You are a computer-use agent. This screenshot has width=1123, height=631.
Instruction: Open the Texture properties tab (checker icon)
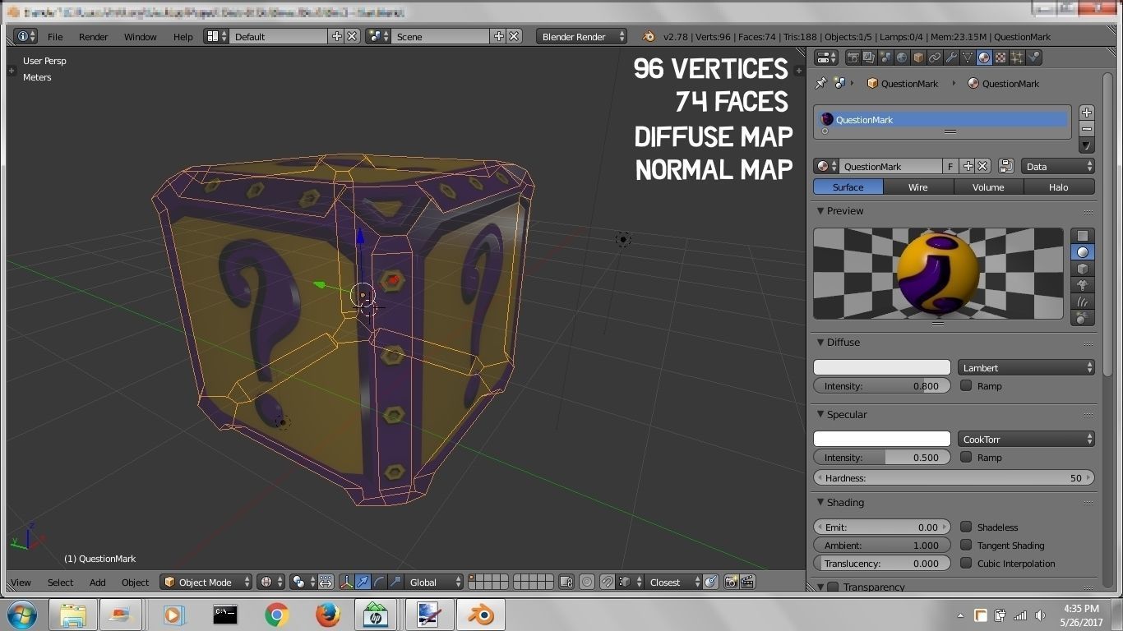point(1001,58)
